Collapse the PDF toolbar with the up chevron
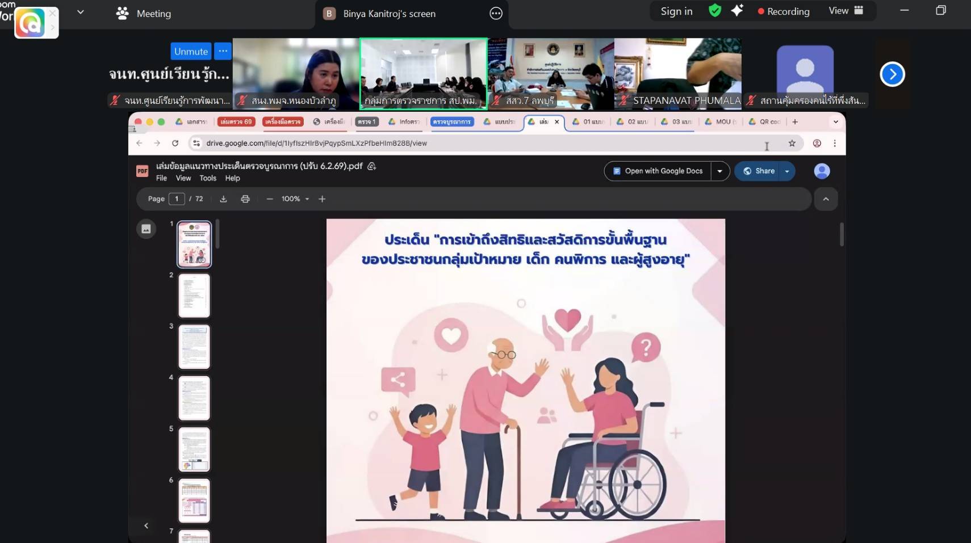 click(x=826, y=199)
